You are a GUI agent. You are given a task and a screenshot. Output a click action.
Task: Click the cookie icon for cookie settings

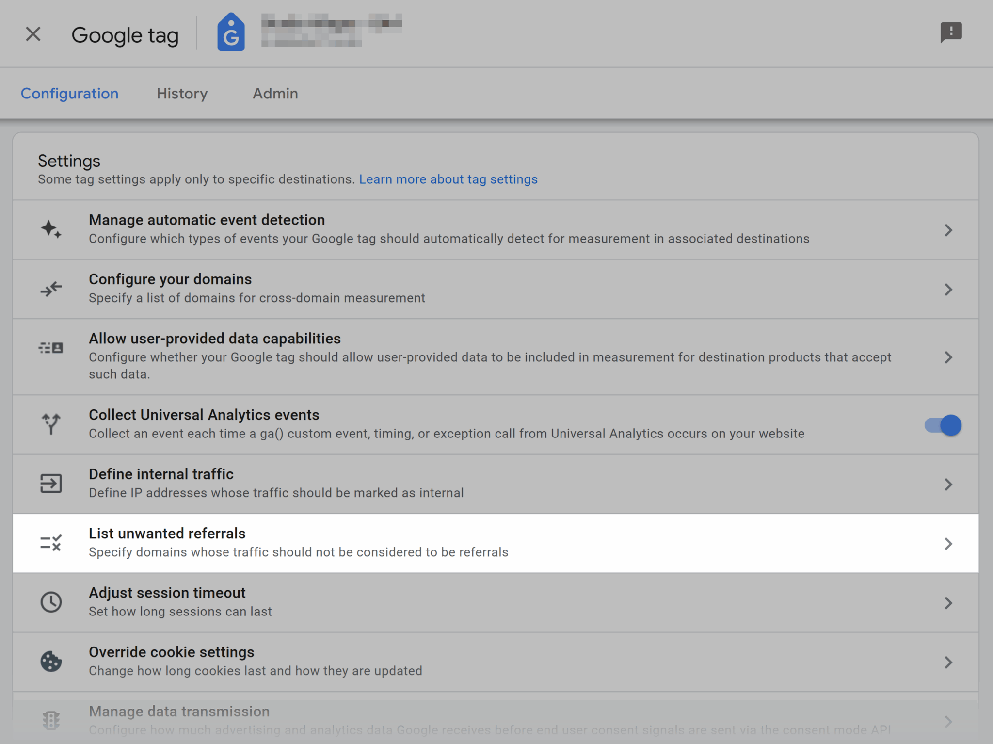click(51, 662)
